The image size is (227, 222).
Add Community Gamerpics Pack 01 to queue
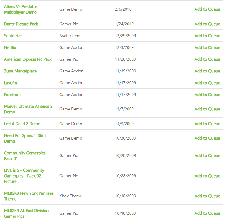207,155
